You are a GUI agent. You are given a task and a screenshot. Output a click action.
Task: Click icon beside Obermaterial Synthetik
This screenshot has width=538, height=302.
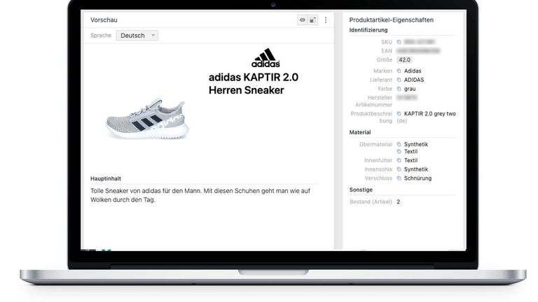(x=399, y=145)
